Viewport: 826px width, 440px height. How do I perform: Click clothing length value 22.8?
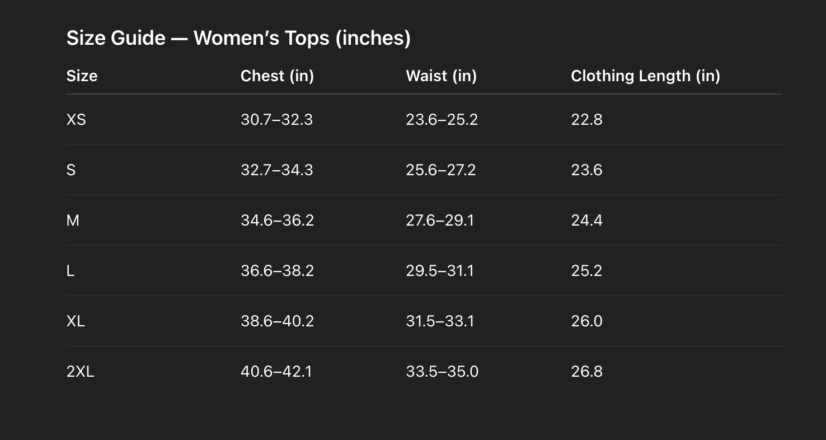click(586, 120)
